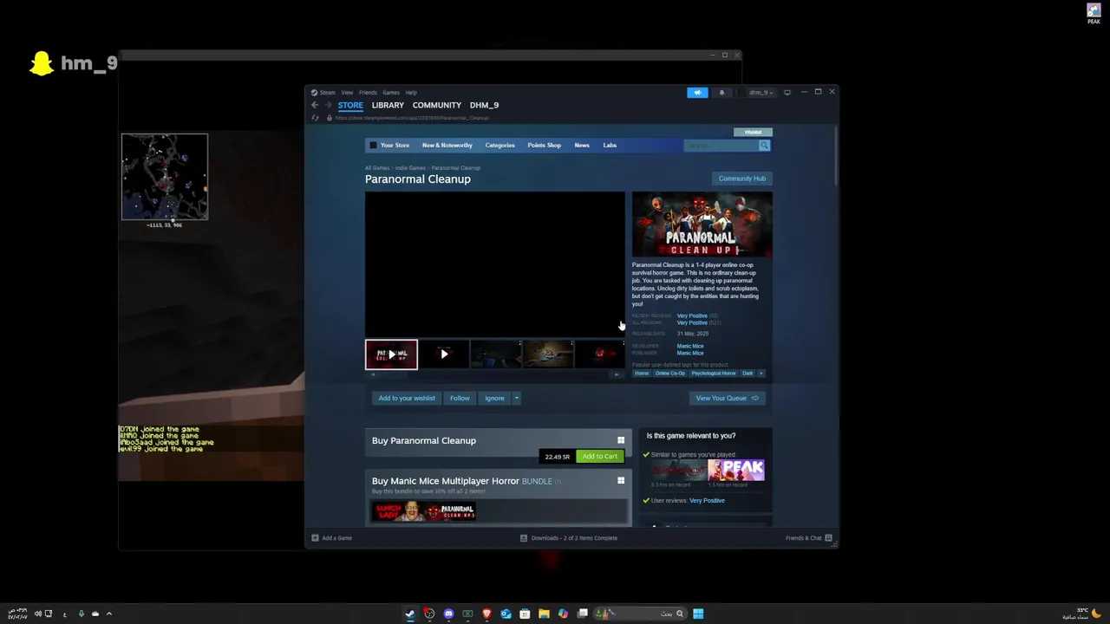Open the Community Hub button

742,179
